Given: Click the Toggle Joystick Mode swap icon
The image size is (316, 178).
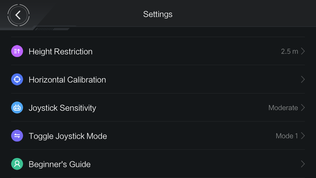Looking at the screenshot, I should pos(17,136).
